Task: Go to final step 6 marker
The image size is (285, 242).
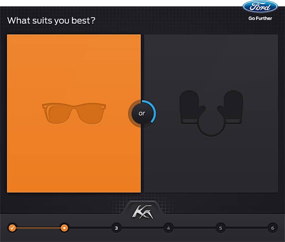Action: pyautogui.click(x=272, y=228)
